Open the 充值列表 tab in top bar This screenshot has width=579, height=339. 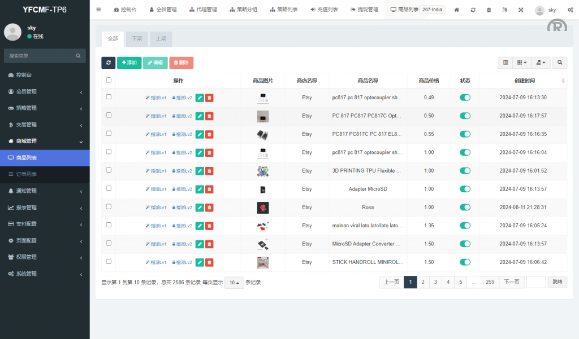tap(324, 10)
